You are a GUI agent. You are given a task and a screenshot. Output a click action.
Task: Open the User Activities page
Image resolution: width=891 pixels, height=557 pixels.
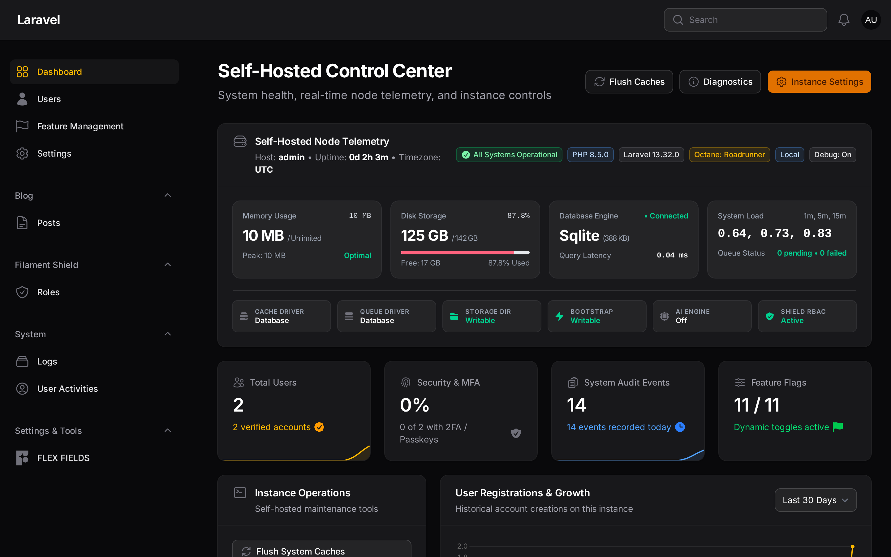point(94,389)
